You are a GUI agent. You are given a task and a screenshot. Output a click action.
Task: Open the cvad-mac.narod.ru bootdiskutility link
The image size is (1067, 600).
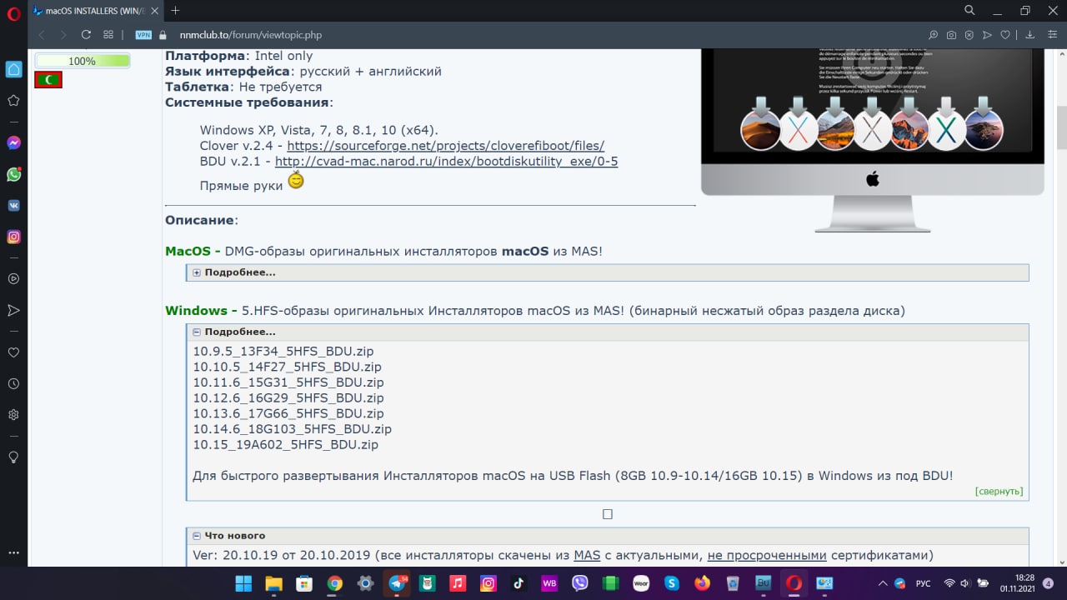447,161
